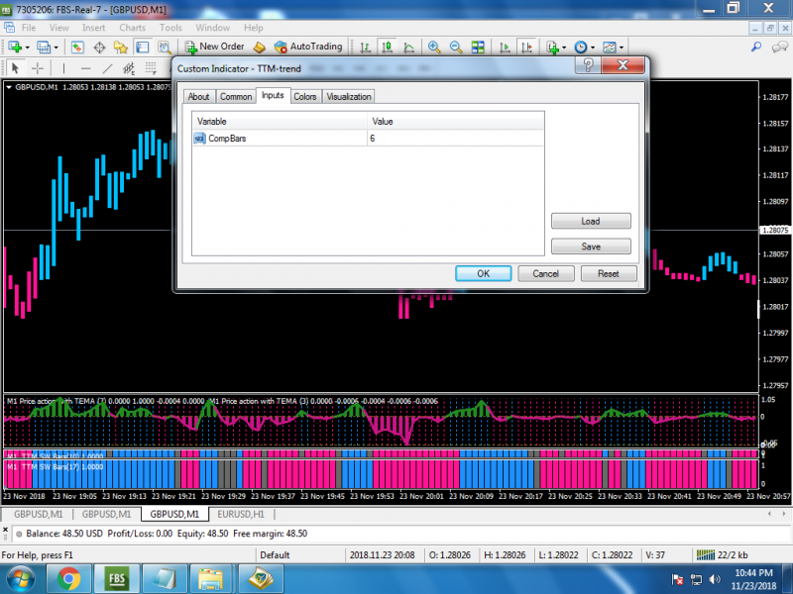Open the Navigator favorites folder icon
This screenshot has width=793, height=594.
click(121, 48)
